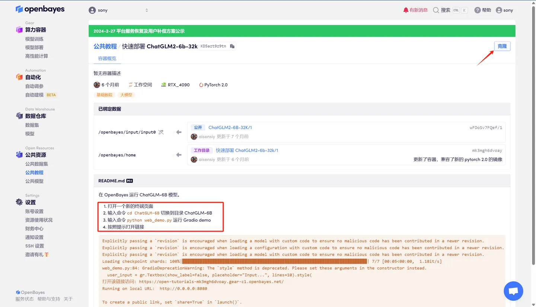Open SSH Settings (SSH 设置)
Screen dimensions: 536x307
click(x=35, y=246)
